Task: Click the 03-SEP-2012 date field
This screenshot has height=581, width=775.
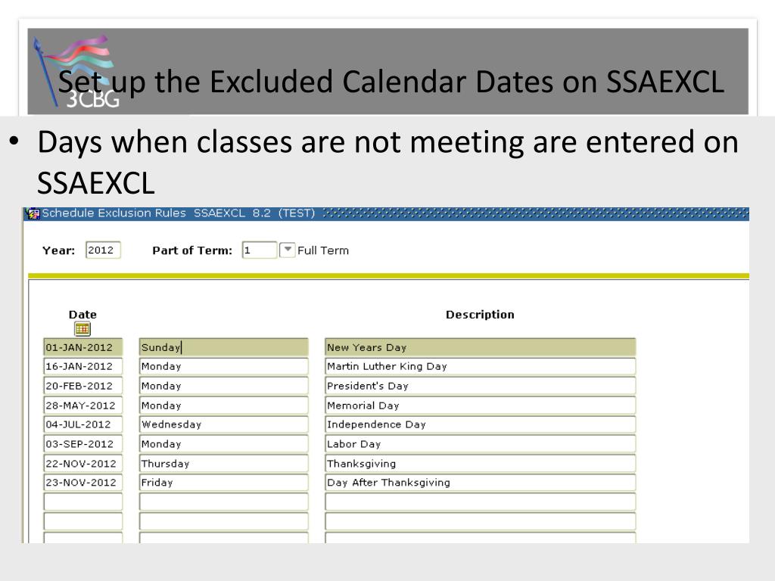Action: click(x=83, y=443)
